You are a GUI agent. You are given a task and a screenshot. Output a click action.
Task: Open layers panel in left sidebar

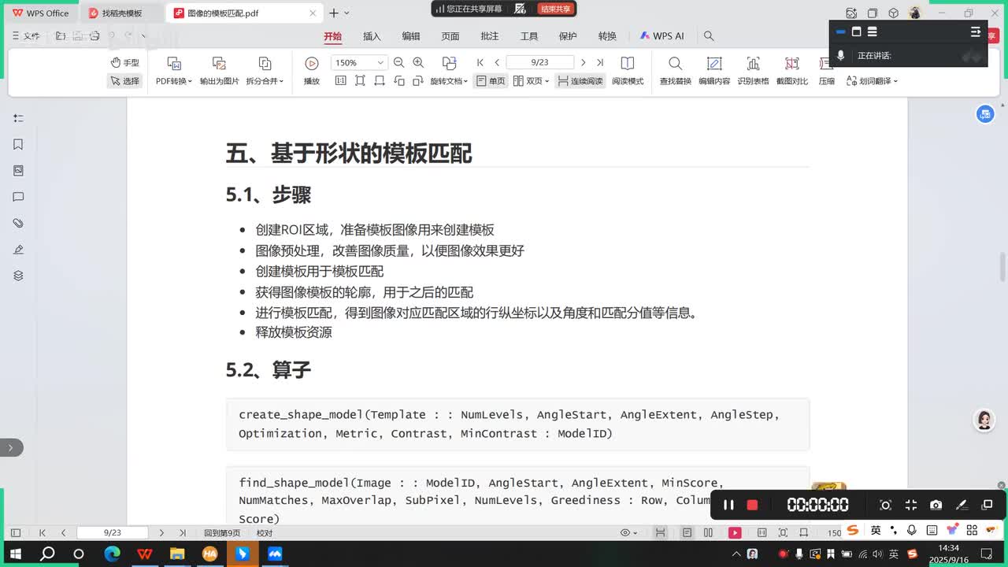click(x=18, y=276)
